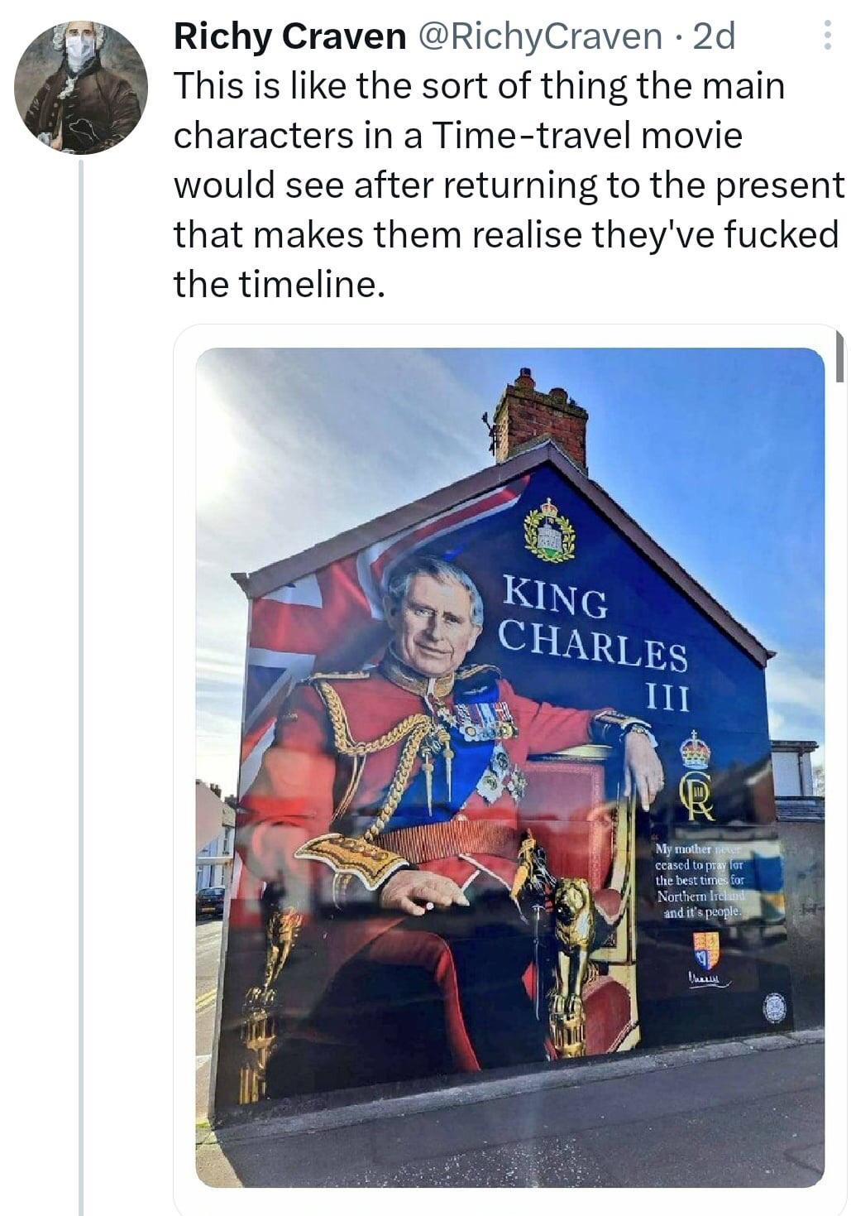Click the vertical thread line below the avatar
The image size is (851, 1216).
pos(81,687)
